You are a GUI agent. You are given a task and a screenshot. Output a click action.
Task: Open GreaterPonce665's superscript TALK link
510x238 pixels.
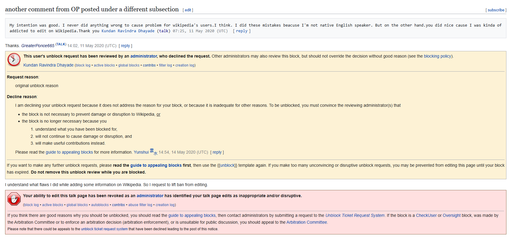[61, 44]
